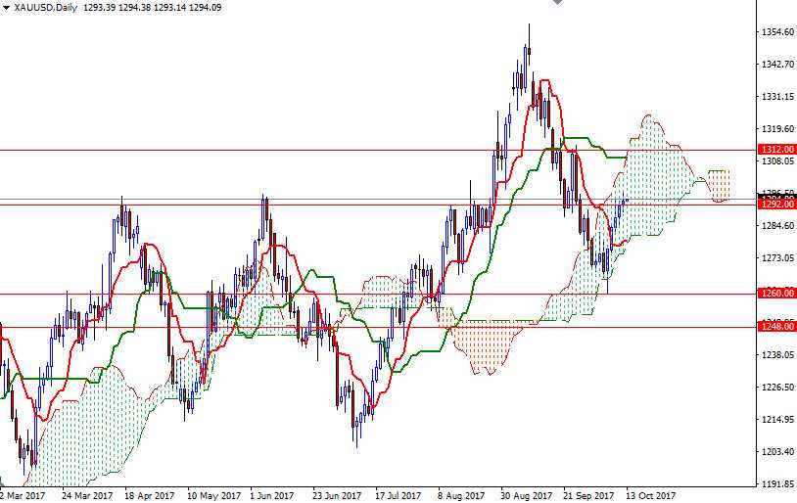
Task: Click the 1308.05 price axis value
Action: [x=777, y=161]
